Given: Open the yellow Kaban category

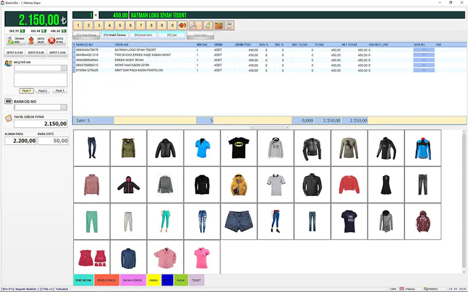Looking at the screenshot, I should (153, 280).
